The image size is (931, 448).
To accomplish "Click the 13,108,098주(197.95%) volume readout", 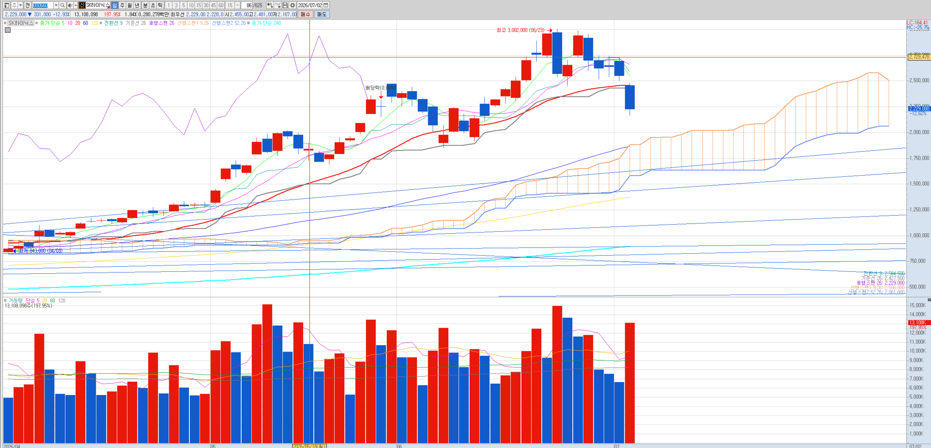I will (28, 306).
